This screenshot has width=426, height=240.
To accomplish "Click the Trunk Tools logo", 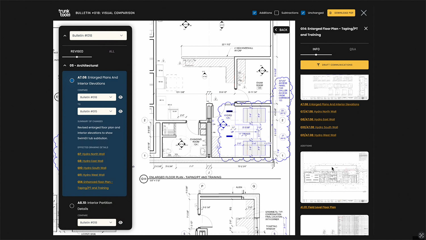I will pyautogui.click(x=64, y=13).
